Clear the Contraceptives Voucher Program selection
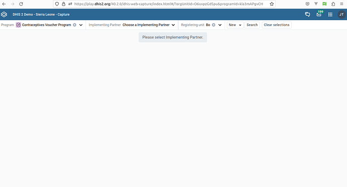Viewport: 347px width, 187px height. pos(74,25)
